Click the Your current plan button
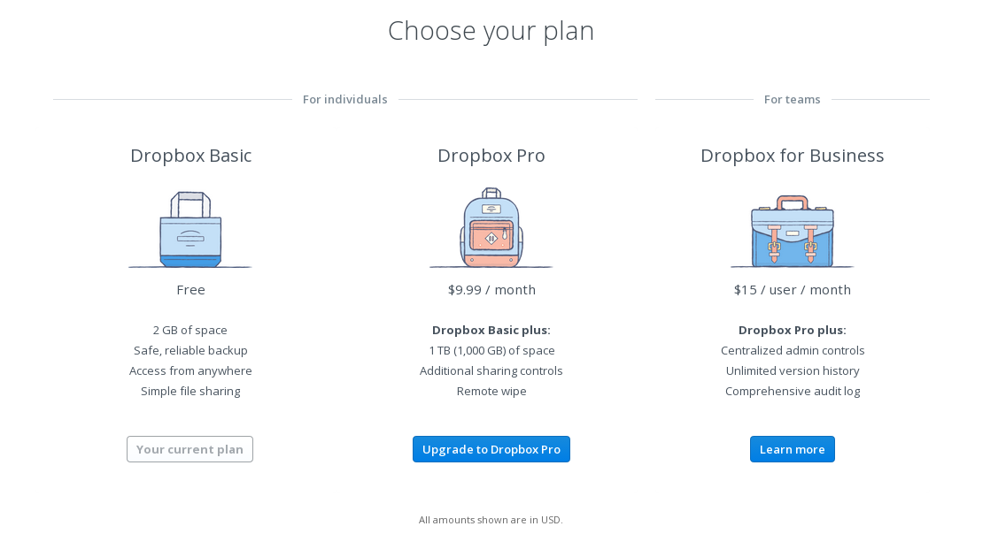This screenshot has height=534, width=998. point(190,449)
